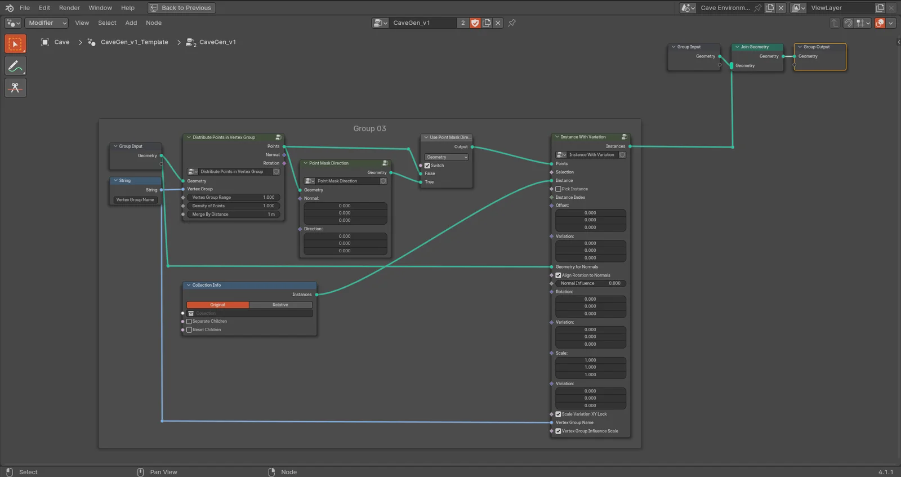Toggle the node editor overlays button
Image resolution: width=901 pixels, height=477 pixels.
point(880,23)
